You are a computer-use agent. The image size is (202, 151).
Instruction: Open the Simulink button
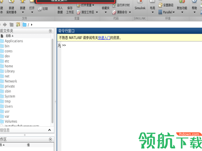pos(140,6)
